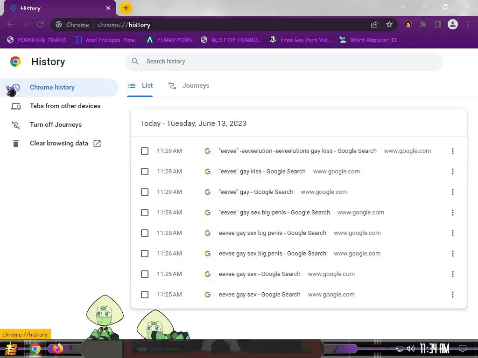
Task: Launch Firefox from the taskbar
Action: point(57,349)
